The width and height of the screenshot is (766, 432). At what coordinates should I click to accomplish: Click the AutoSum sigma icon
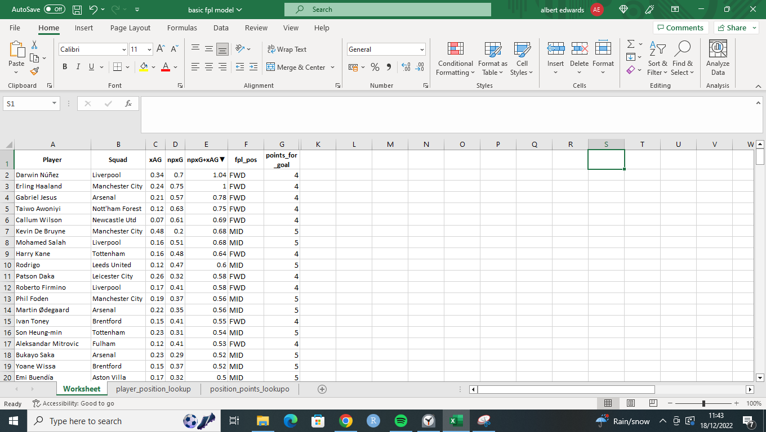631,44
